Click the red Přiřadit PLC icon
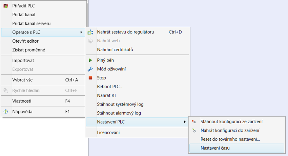Screen dimensions: 288x156 [6, 6]
